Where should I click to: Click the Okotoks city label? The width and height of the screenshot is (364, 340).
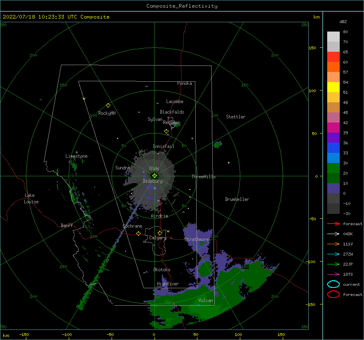[162, 270]
